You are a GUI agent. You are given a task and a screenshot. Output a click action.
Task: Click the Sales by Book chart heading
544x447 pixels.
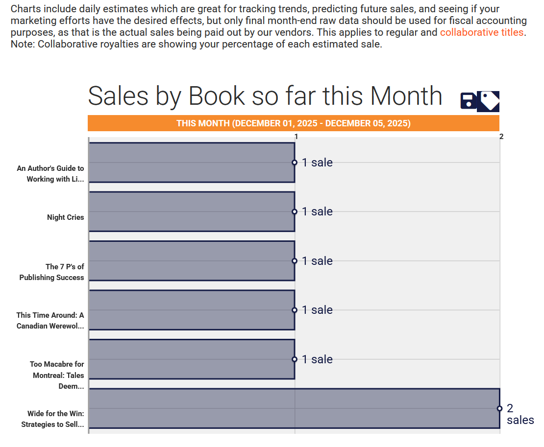[265, 95]
